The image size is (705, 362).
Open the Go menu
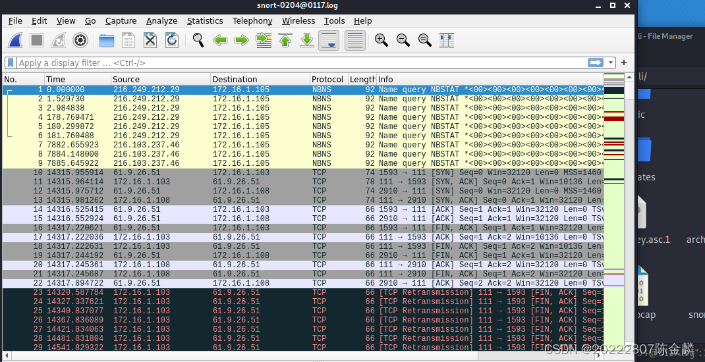click(90, 20)
